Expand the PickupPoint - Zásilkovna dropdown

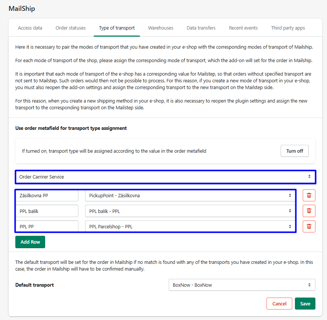coord(190,195)
